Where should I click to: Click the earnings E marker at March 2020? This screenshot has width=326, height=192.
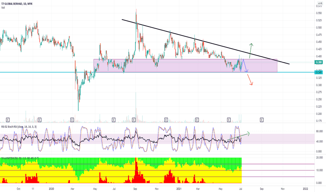72,120
